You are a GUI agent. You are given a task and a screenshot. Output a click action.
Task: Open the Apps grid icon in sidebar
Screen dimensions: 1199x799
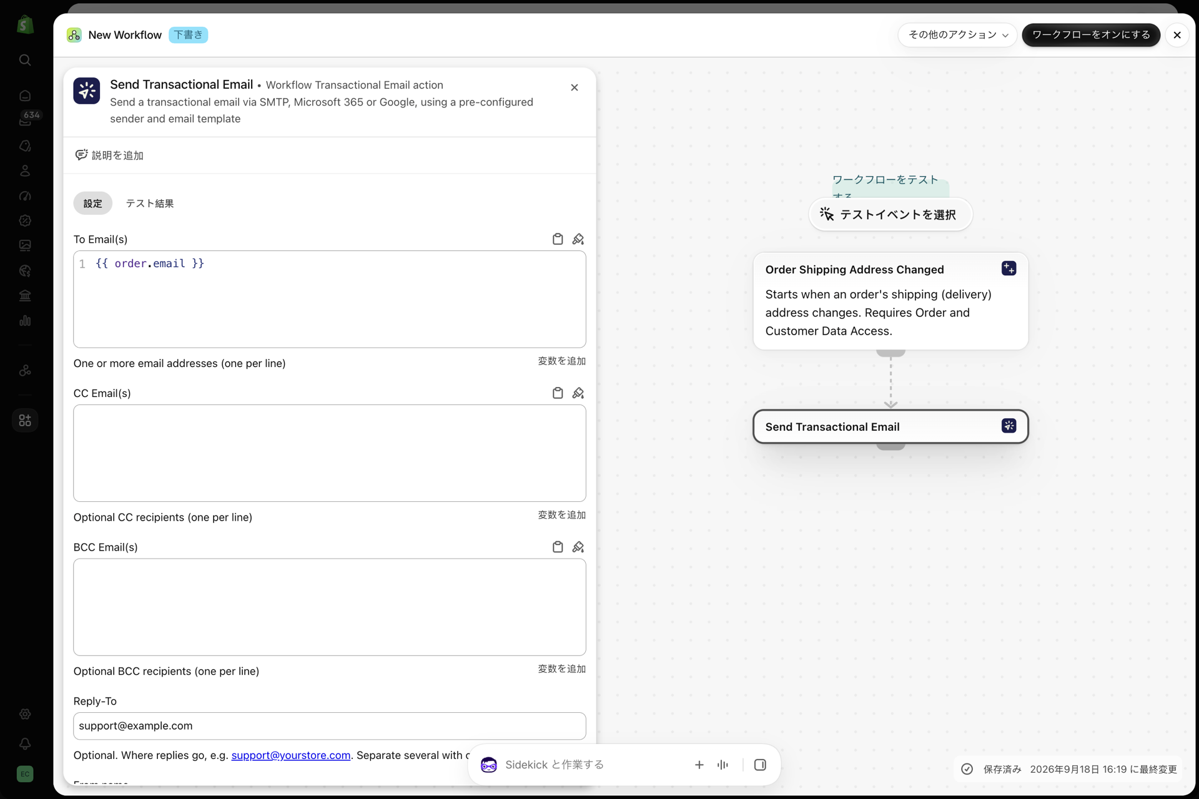point(25,420)
